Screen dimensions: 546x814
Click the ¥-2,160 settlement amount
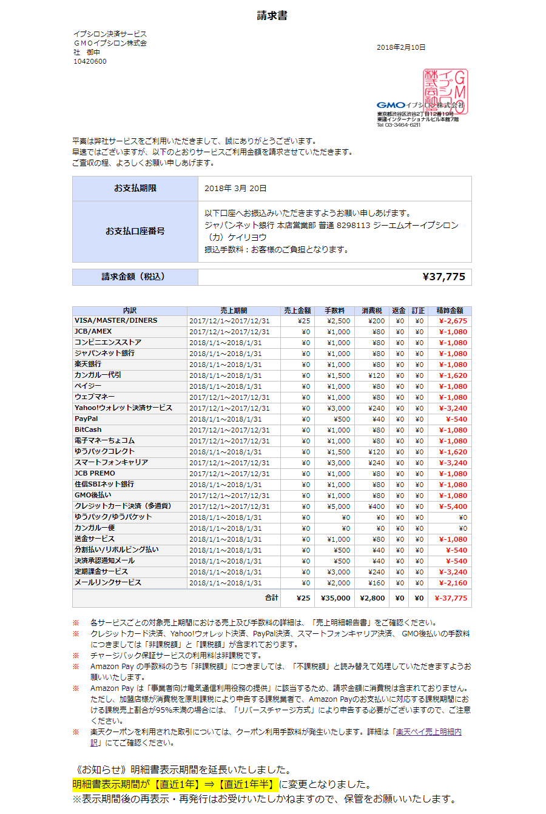(453, 583)
